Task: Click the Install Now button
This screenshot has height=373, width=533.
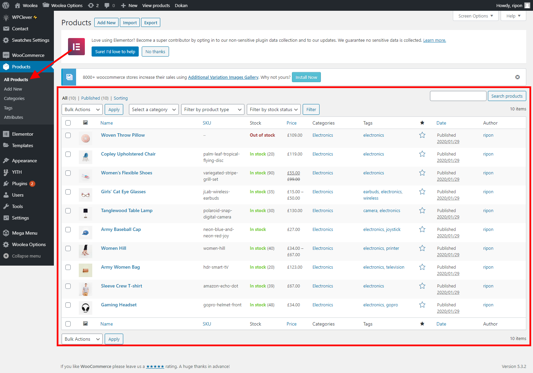Action: [306, 77]
